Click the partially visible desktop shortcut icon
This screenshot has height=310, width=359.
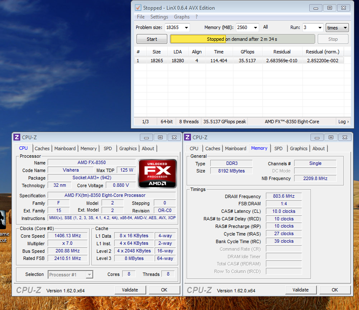pyautogui.click(x=3, y=220)
